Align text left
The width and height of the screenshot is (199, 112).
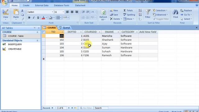tap(67, 12)
